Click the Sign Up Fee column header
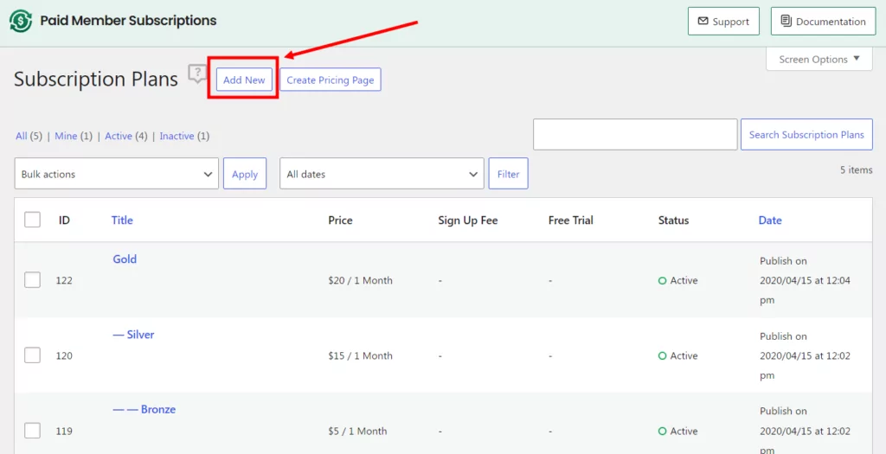Screen dimensions: 886x454 pos(468,221)
